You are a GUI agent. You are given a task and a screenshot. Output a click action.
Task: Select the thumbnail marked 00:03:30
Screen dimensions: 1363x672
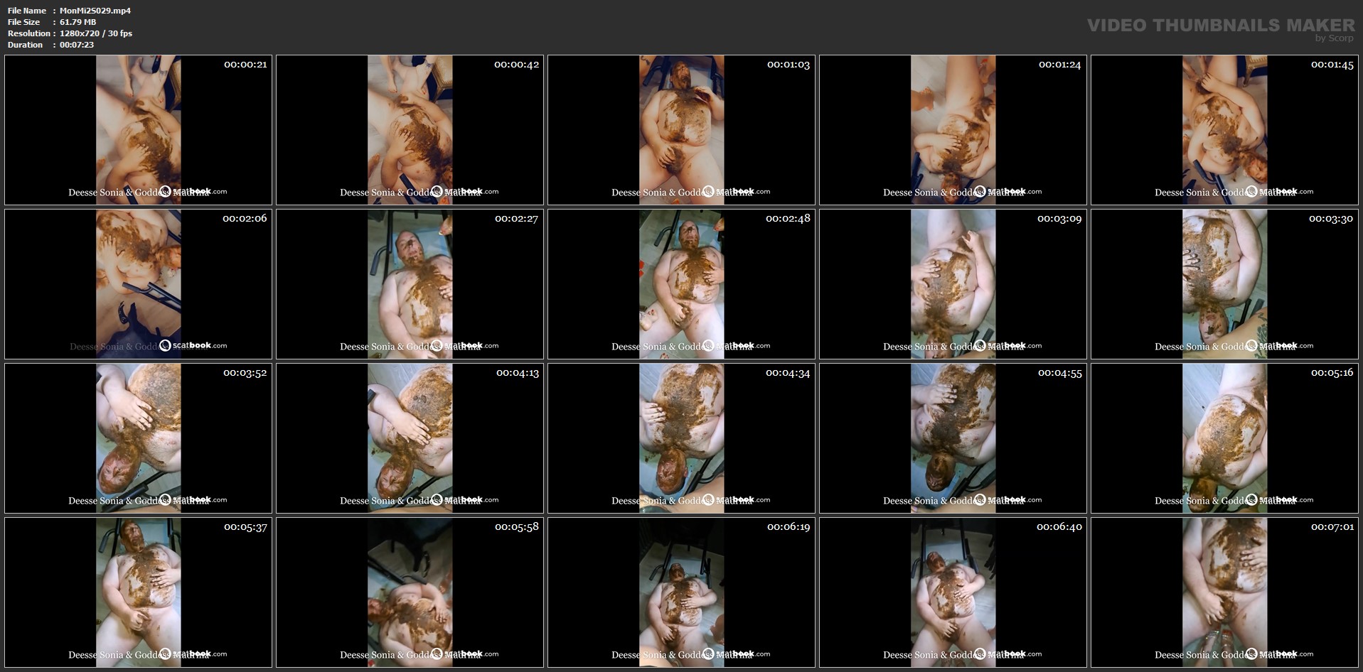click(1224, 284)
